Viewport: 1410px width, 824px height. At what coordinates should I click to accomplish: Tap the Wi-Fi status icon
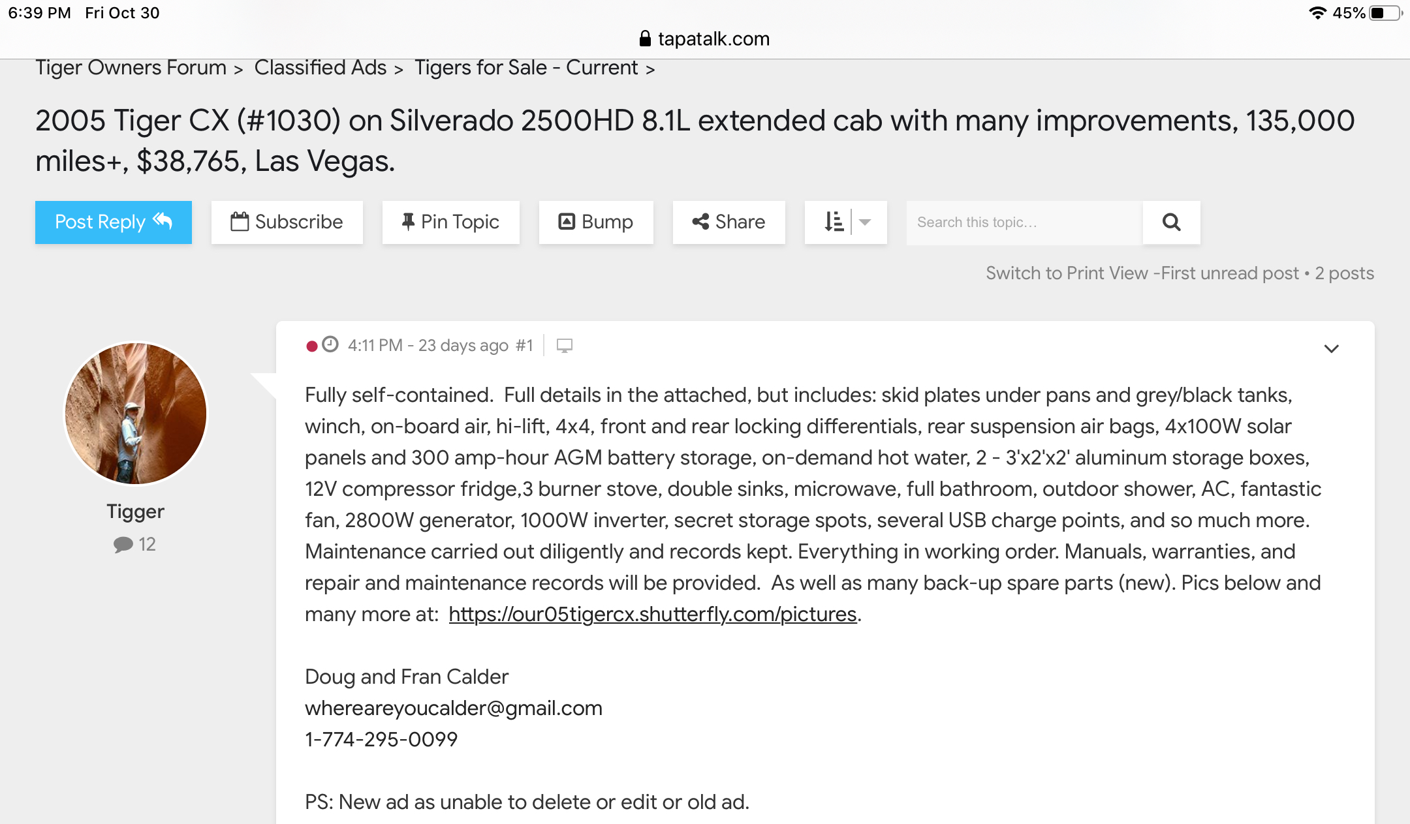coord(1317,13)
